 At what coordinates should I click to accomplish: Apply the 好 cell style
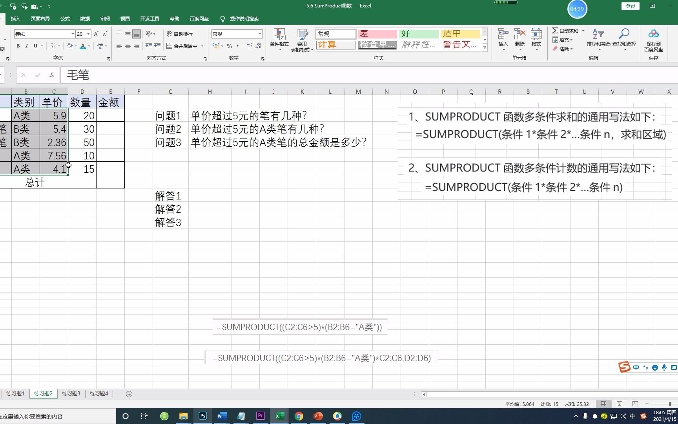[x=419, y=34]
